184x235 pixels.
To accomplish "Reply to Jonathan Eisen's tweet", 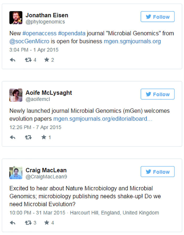I will coord(13,60).
